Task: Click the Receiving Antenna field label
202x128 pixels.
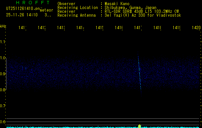Action: point(76,15)
